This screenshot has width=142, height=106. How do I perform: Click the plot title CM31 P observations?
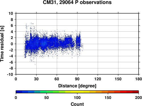pos(77,3)
